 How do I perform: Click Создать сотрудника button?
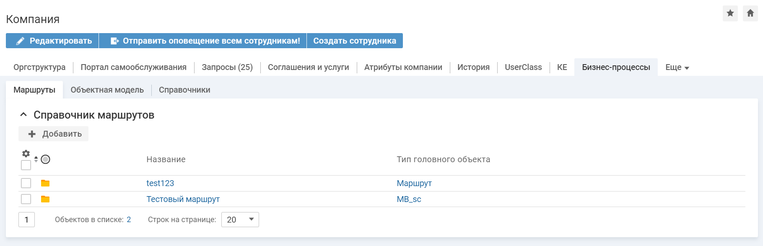click(354, 41)
